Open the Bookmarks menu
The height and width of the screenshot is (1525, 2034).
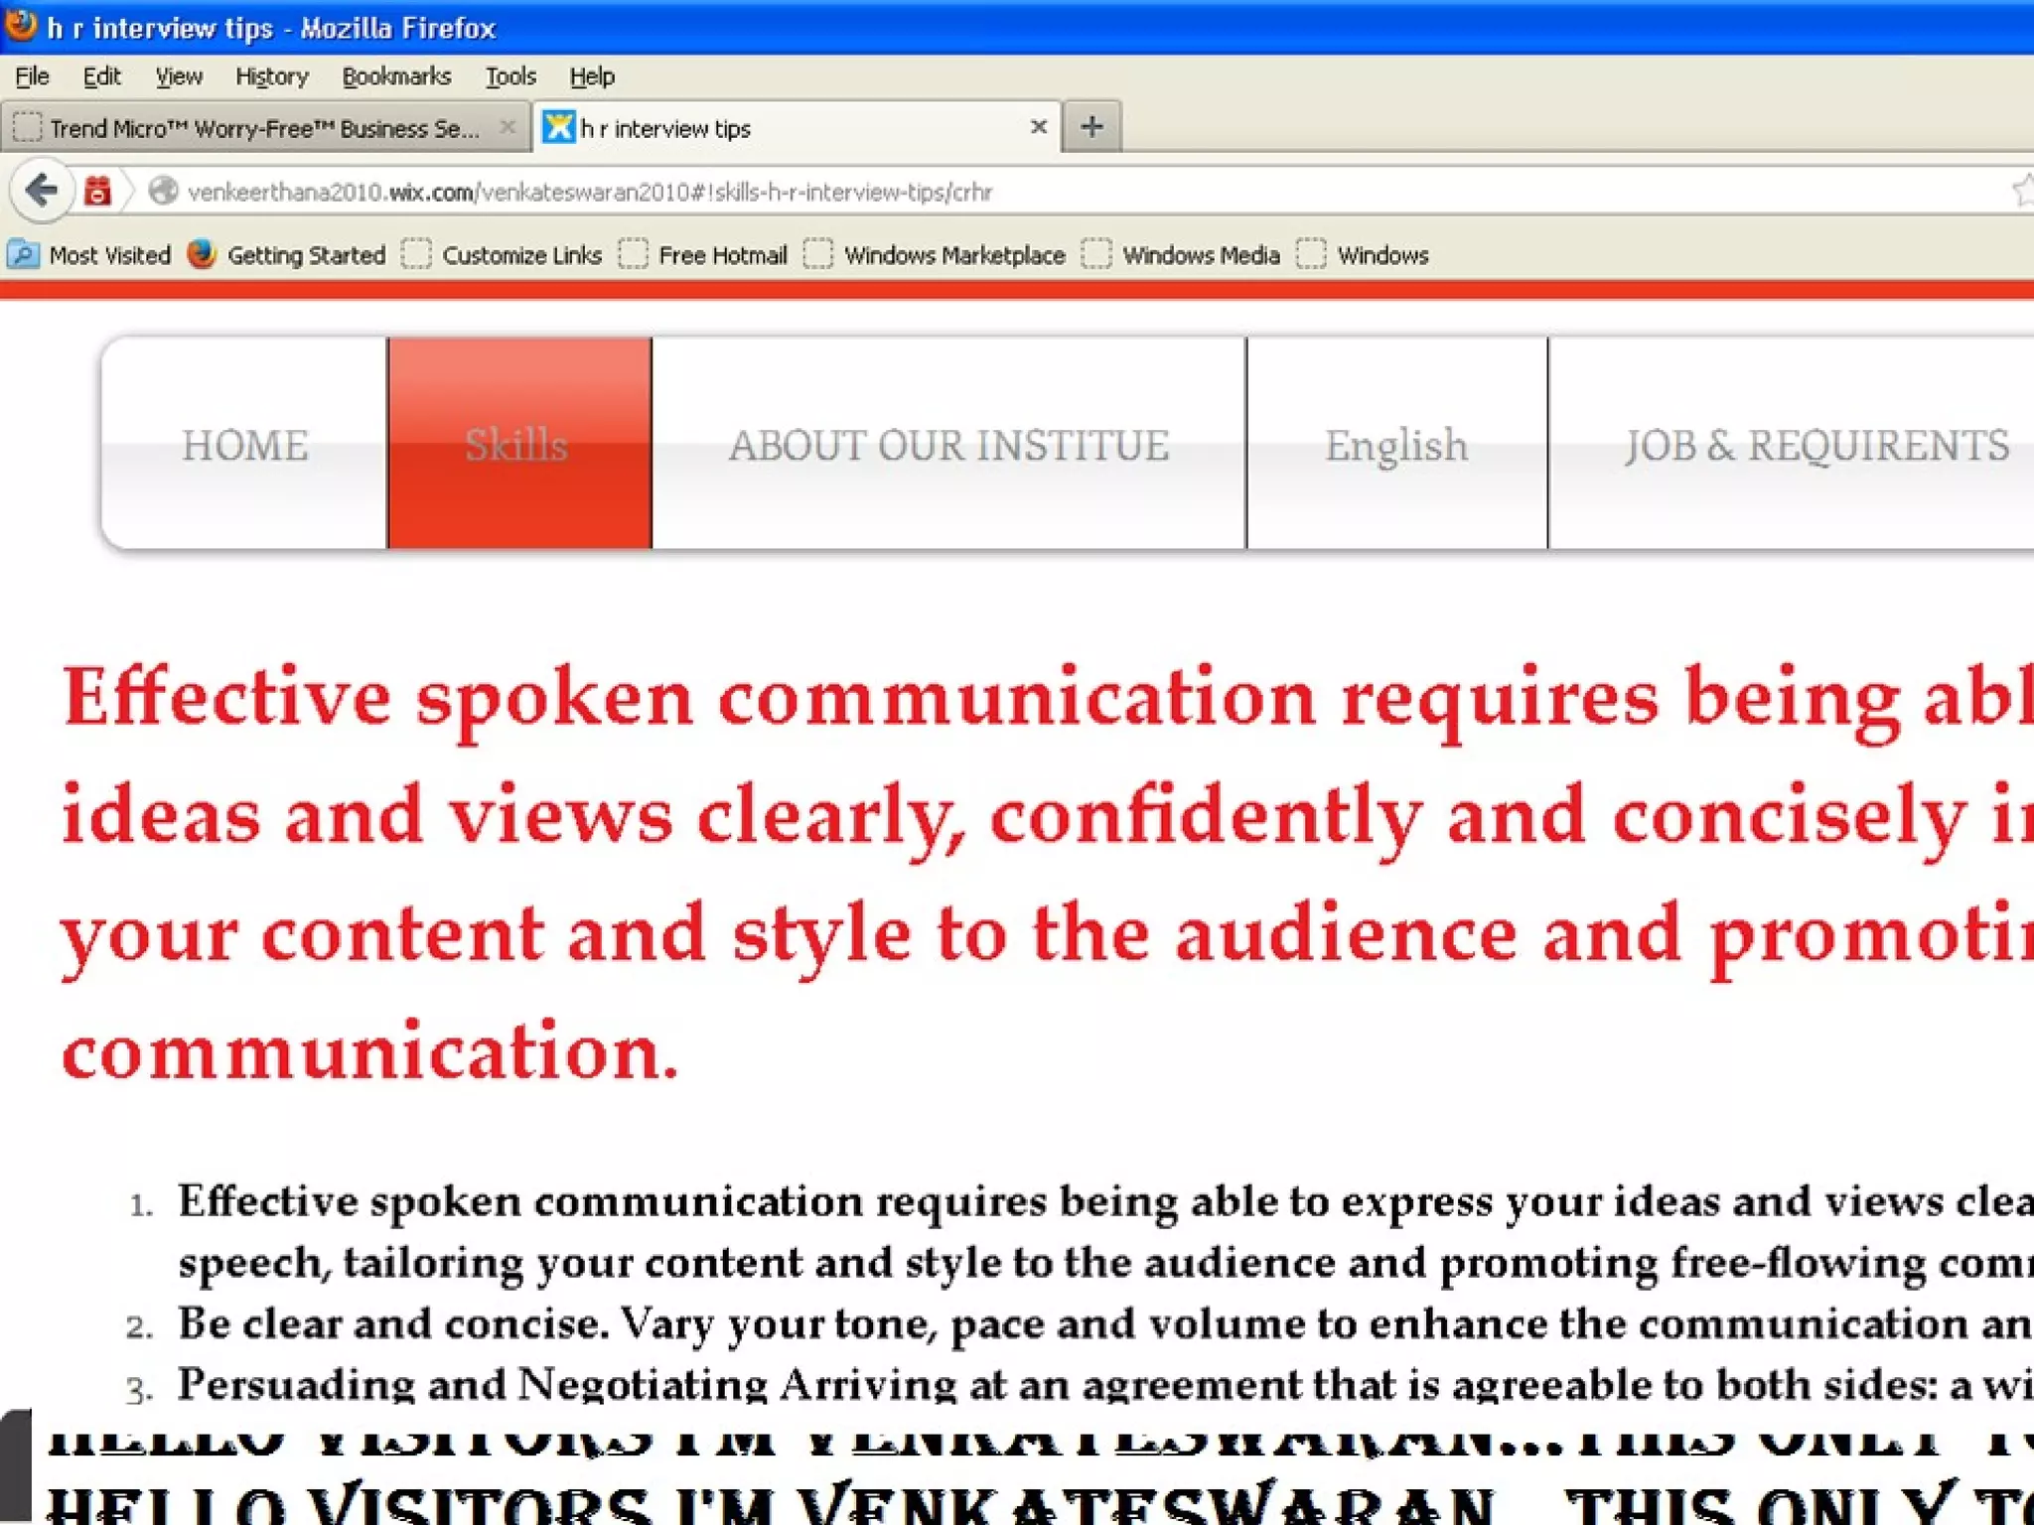coord(395,76)
